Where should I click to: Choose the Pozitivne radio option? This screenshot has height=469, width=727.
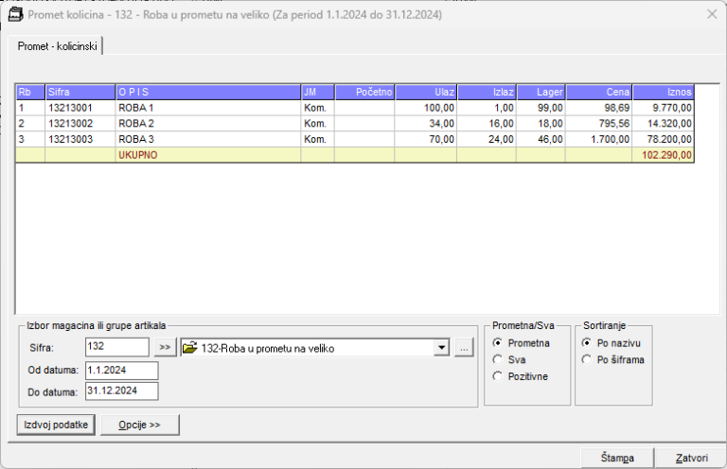tap(498, 376)
